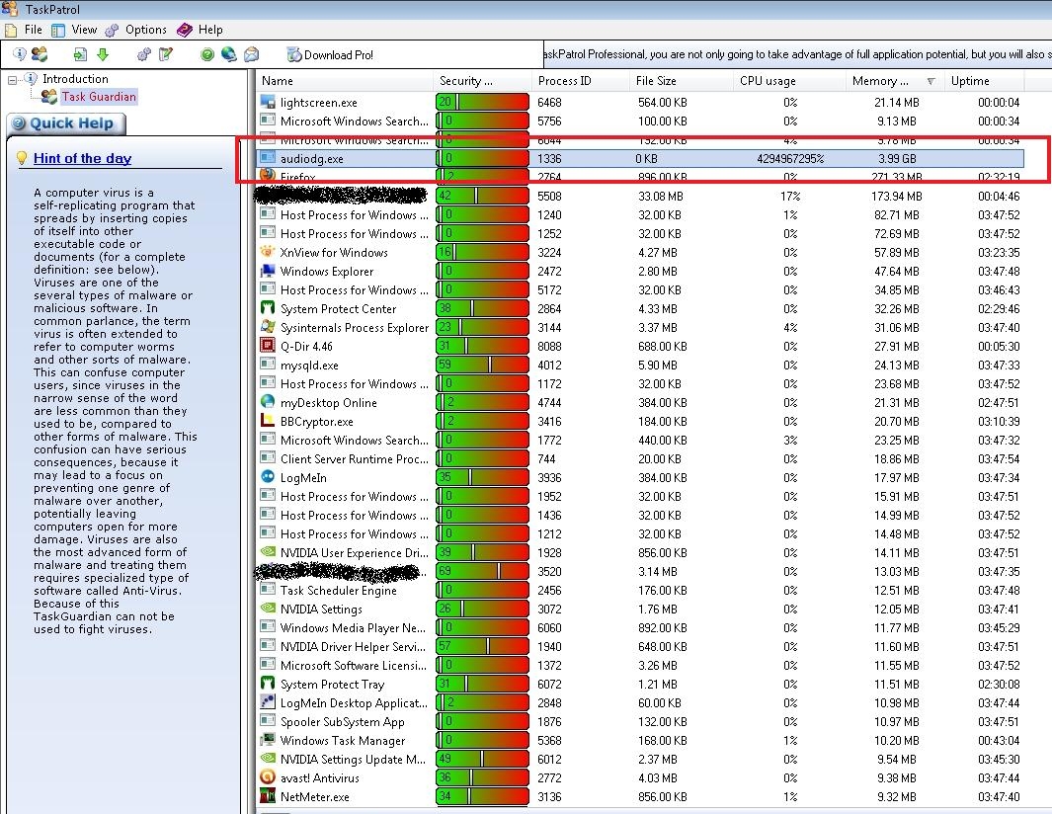This screenshot has height=814, width=1052.
Task: Click the System Protect Tray icon
Action: click(268, 685)
